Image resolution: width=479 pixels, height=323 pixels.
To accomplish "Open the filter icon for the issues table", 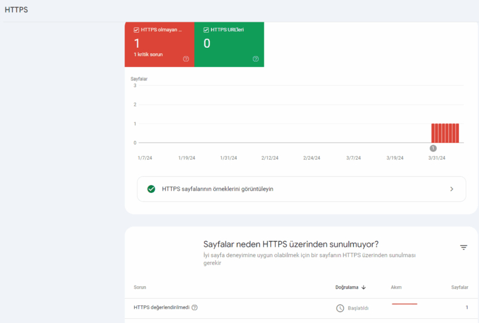I will coord(463,247).
